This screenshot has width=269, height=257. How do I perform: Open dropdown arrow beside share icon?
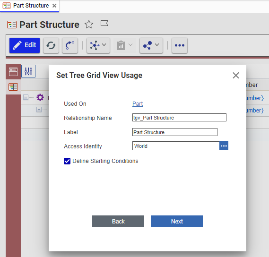click(x=157, y=45)
